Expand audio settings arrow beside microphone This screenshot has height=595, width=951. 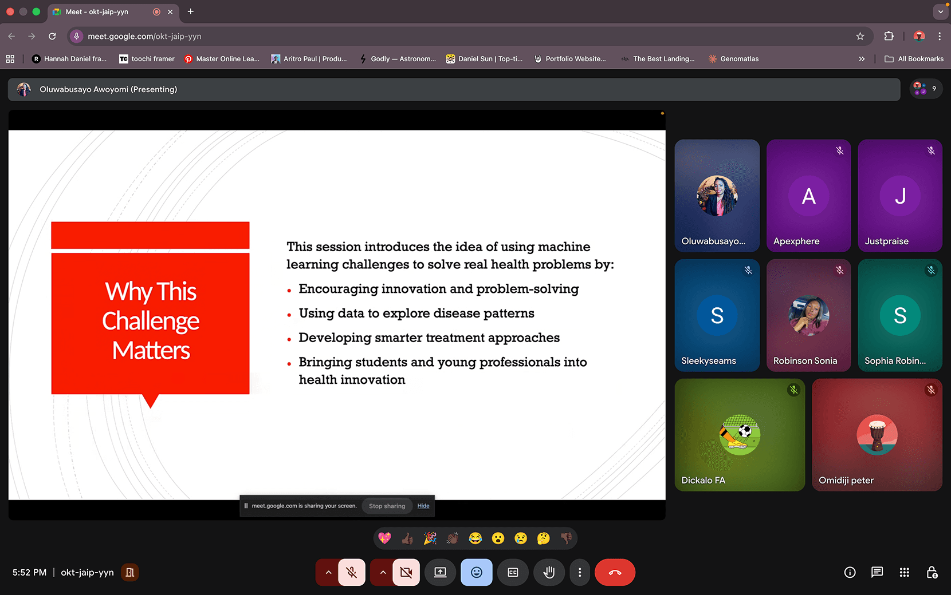(328, 572)
